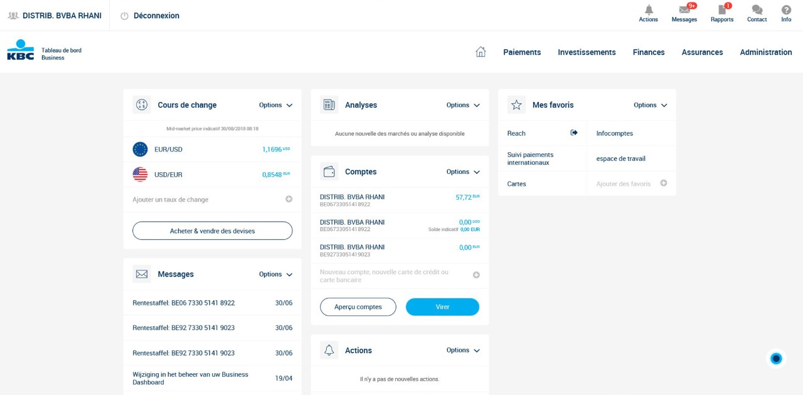
Task: Open the Reach favorite link
Action: pos(516,133)
